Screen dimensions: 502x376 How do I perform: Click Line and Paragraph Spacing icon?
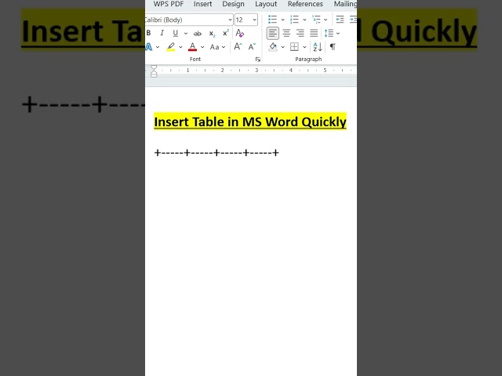pyautogui.click(x=329, y=33)
